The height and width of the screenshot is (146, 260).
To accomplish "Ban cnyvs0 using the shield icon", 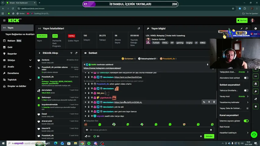I will [x=92, y=116].
